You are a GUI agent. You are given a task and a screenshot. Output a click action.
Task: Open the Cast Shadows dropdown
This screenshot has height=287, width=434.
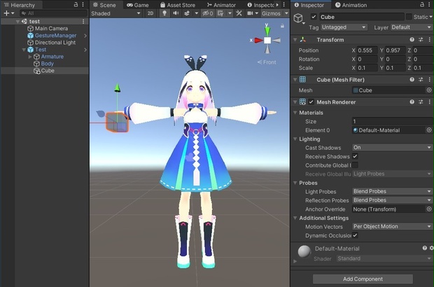tap(392, 148)
